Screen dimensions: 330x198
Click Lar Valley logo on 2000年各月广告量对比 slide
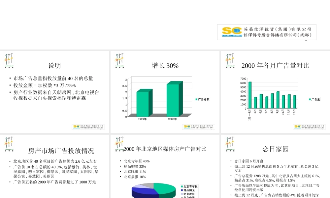coord(230,60)
